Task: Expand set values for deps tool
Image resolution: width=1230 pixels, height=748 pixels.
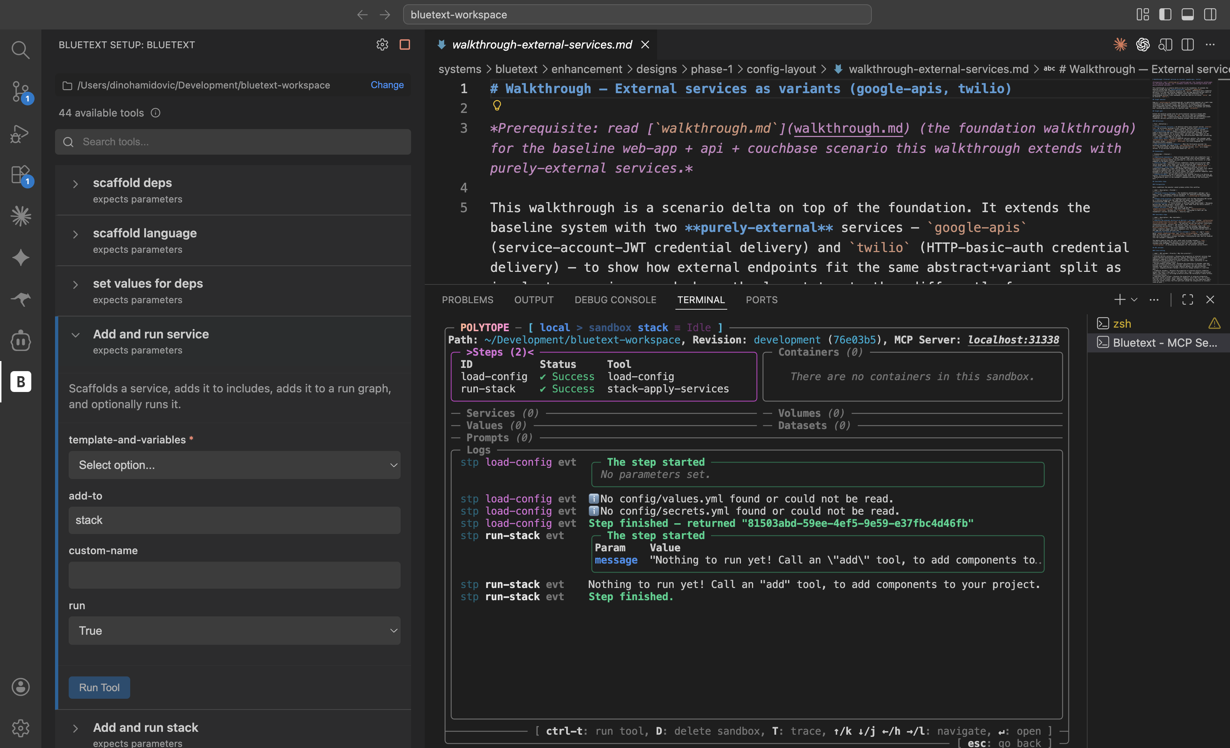Action: pos(233,291)
